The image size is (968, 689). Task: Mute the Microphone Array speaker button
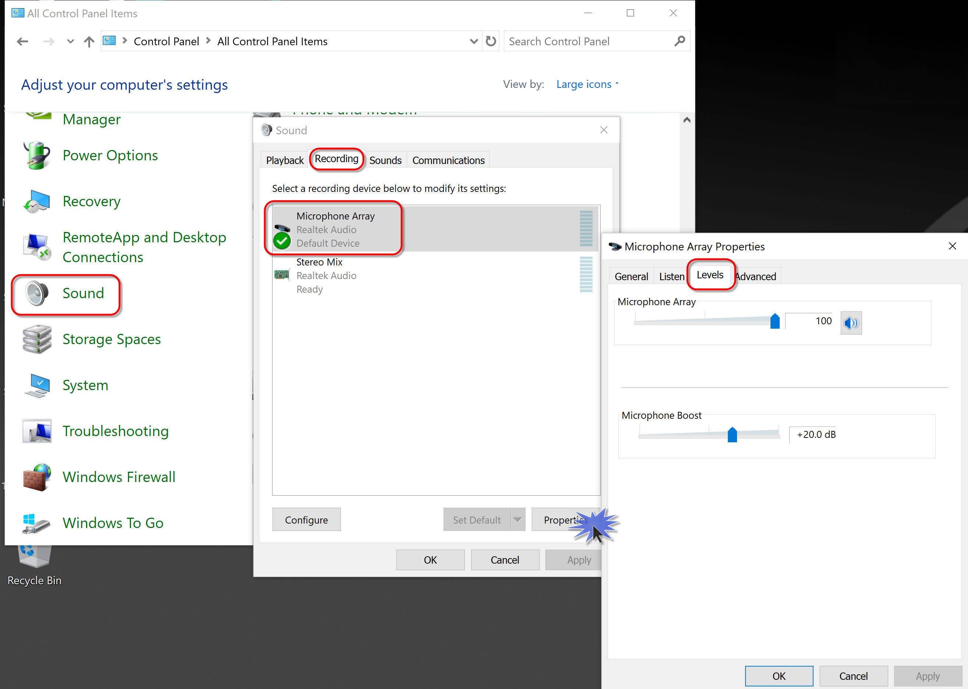click(851, 323)
